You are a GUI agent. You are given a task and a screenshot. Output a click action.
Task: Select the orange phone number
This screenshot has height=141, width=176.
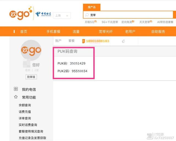click(x=98, y=41)
